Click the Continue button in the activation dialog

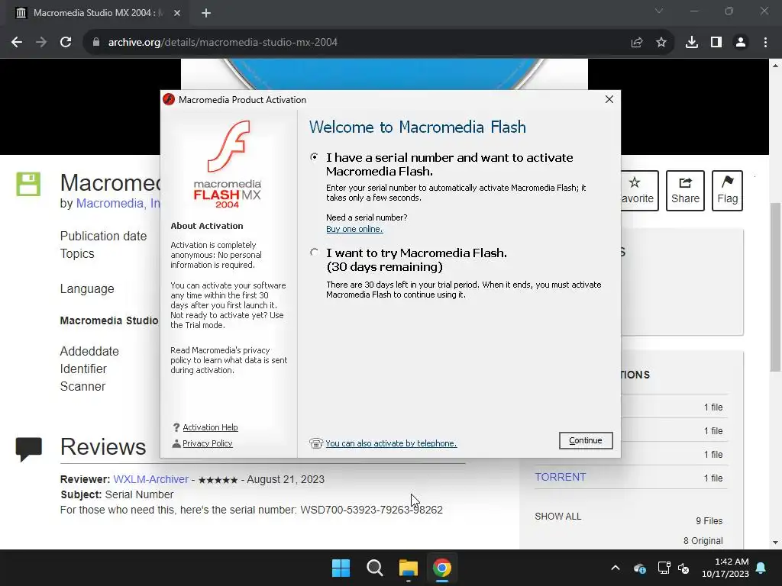point(586,440)
